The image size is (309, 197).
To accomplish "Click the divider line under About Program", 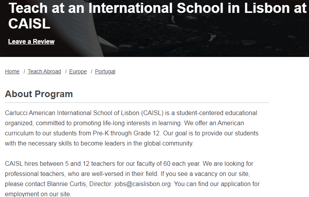I will click(137, 103).
